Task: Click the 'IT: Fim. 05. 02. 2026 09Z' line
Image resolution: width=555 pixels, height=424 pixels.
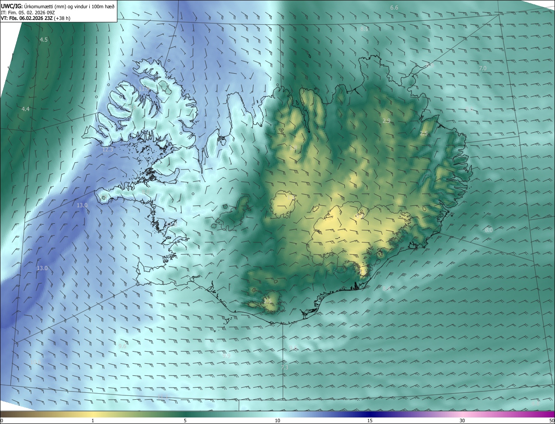Action: 28,12
